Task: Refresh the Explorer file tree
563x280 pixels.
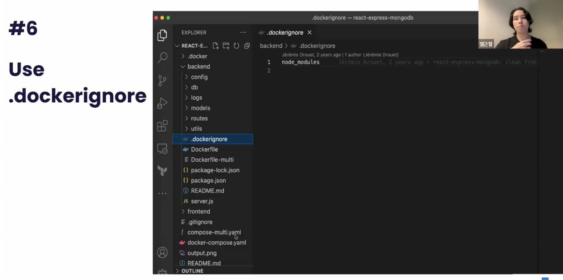Action: coord(236,46)
